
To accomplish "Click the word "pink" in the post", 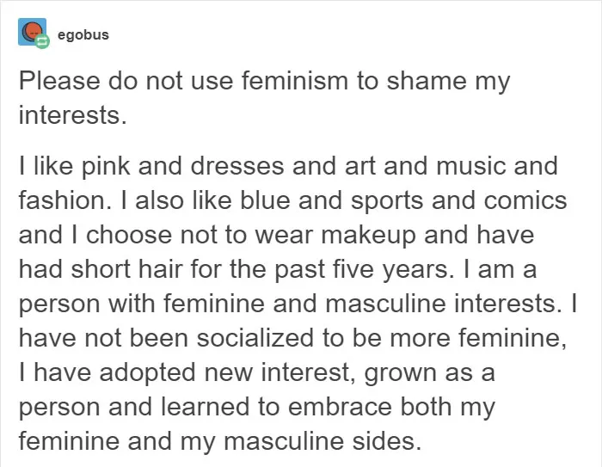I will tap(106, 167).
